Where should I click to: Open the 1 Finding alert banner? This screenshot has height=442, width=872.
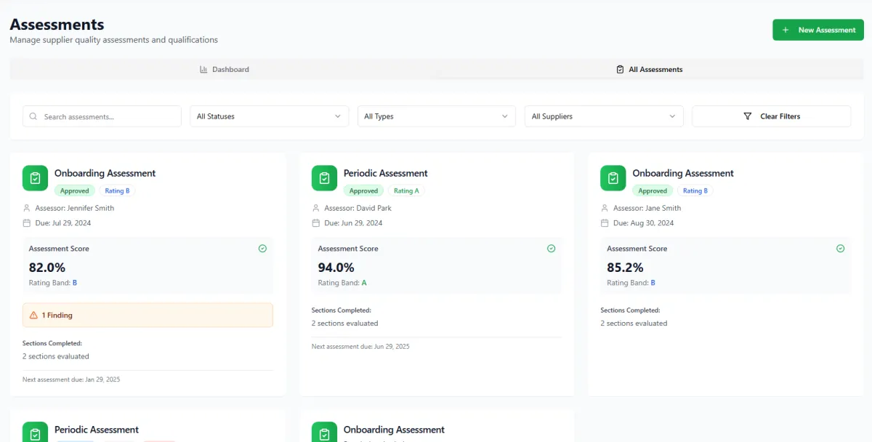point(148,316)
